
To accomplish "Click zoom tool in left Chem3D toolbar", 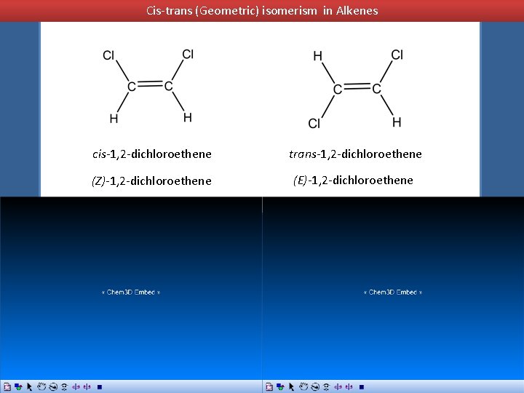I will point(64,386).
